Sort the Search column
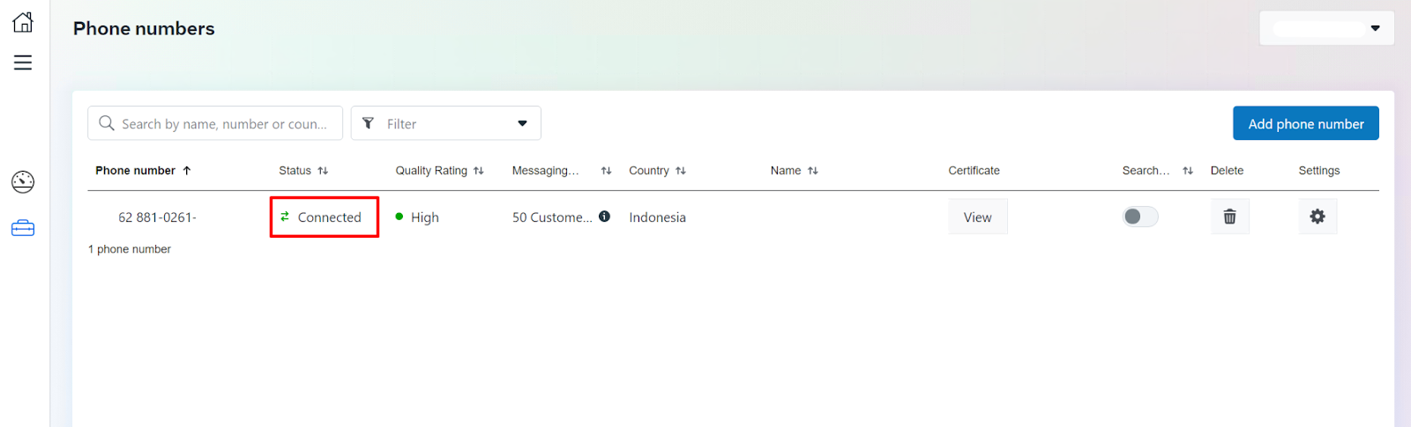 point(1188,171)
